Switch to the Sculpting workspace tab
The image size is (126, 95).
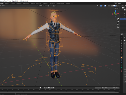click(x=13, y=3)
